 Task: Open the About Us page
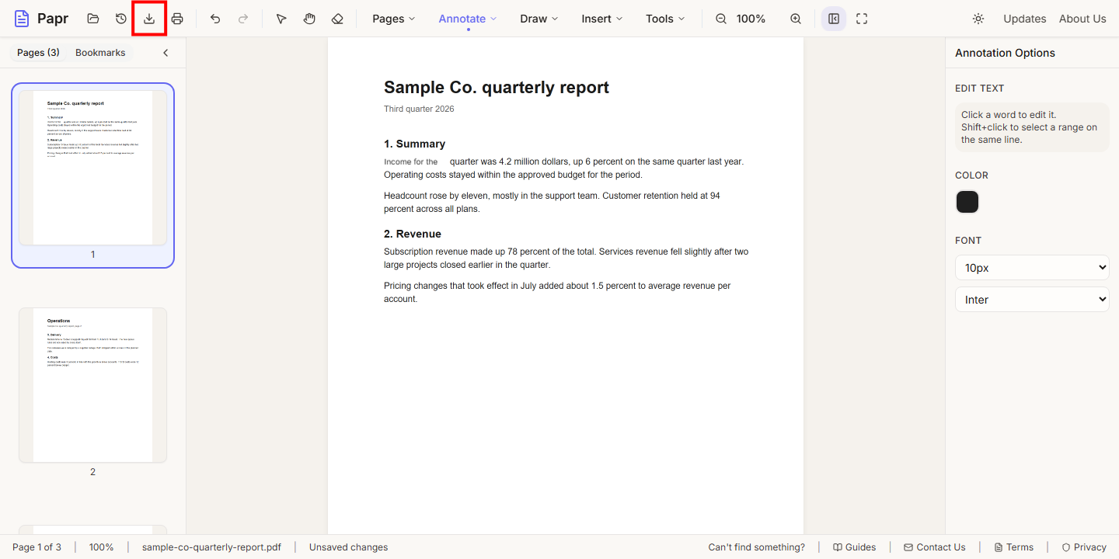(x=1082, y=19)
